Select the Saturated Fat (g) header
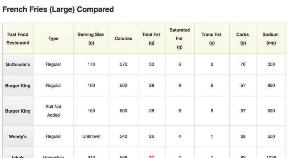Screen dimensions: 288x158 (180, 38)
